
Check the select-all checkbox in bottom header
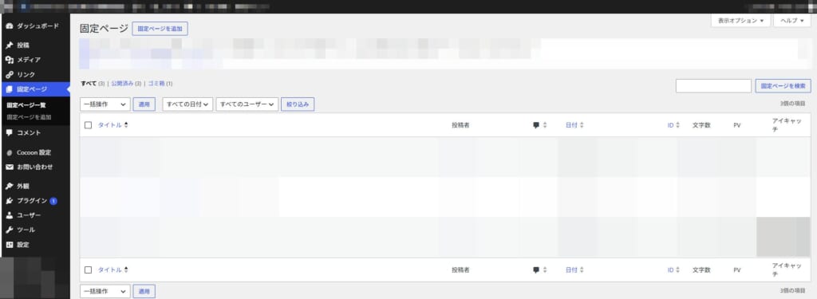pyautogui.click(x=88, y=269)
